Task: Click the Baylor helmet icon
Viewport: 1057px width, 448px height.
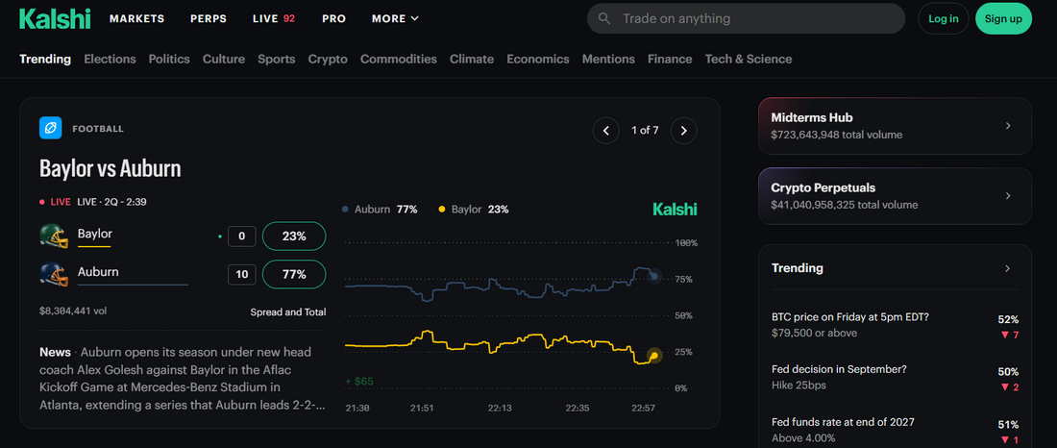Action: (54, 236)
